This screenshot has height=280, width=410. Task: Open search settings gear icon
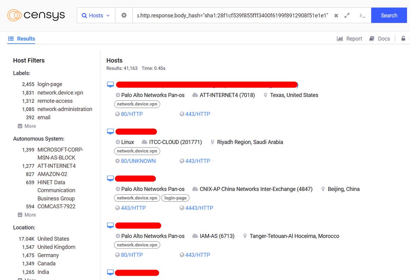click(124, 15)
